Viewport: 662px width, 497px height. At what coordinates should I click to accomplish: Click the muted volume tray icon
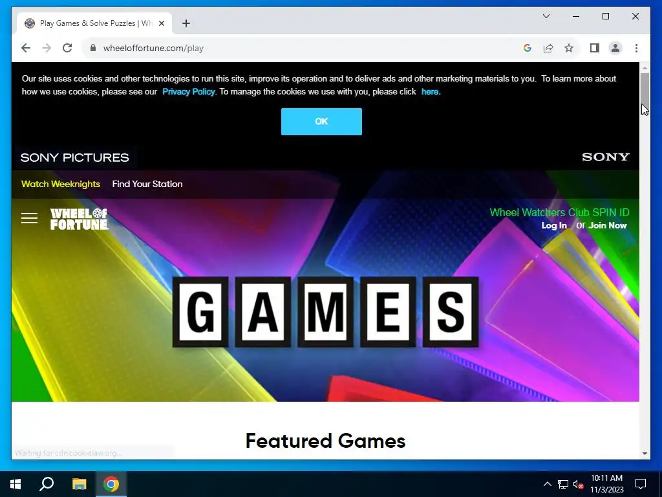(578, 484)
